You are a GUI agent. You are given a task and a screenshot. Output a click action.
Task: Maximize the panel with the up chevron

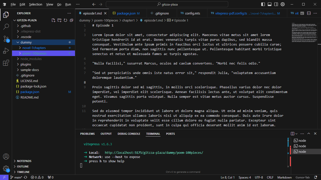[309, 134]
